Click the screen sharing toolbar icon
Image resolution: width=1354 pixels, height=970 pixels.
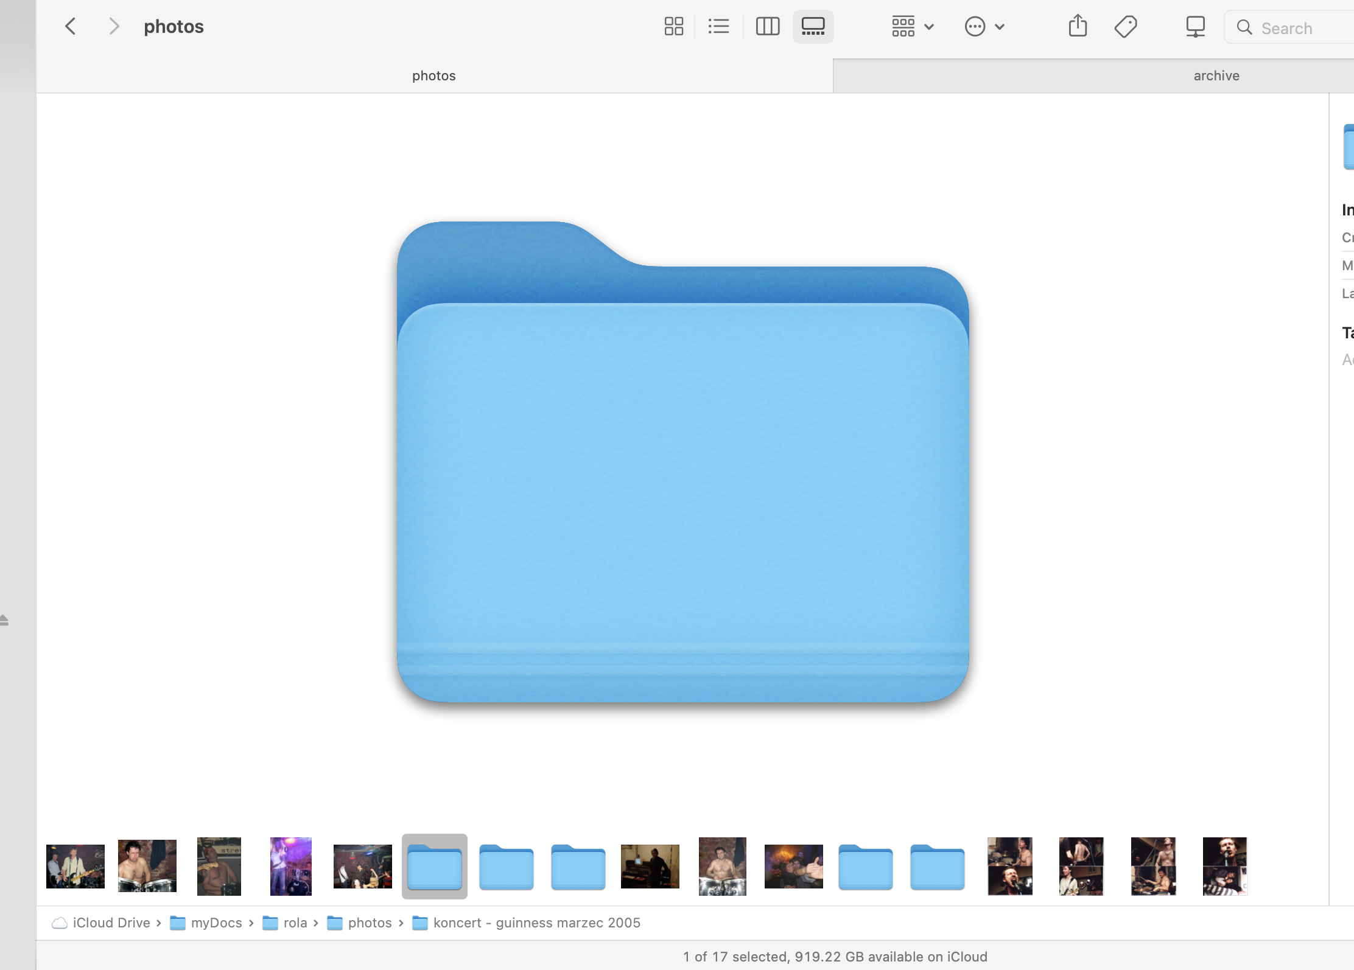(x=1194, y=26)
